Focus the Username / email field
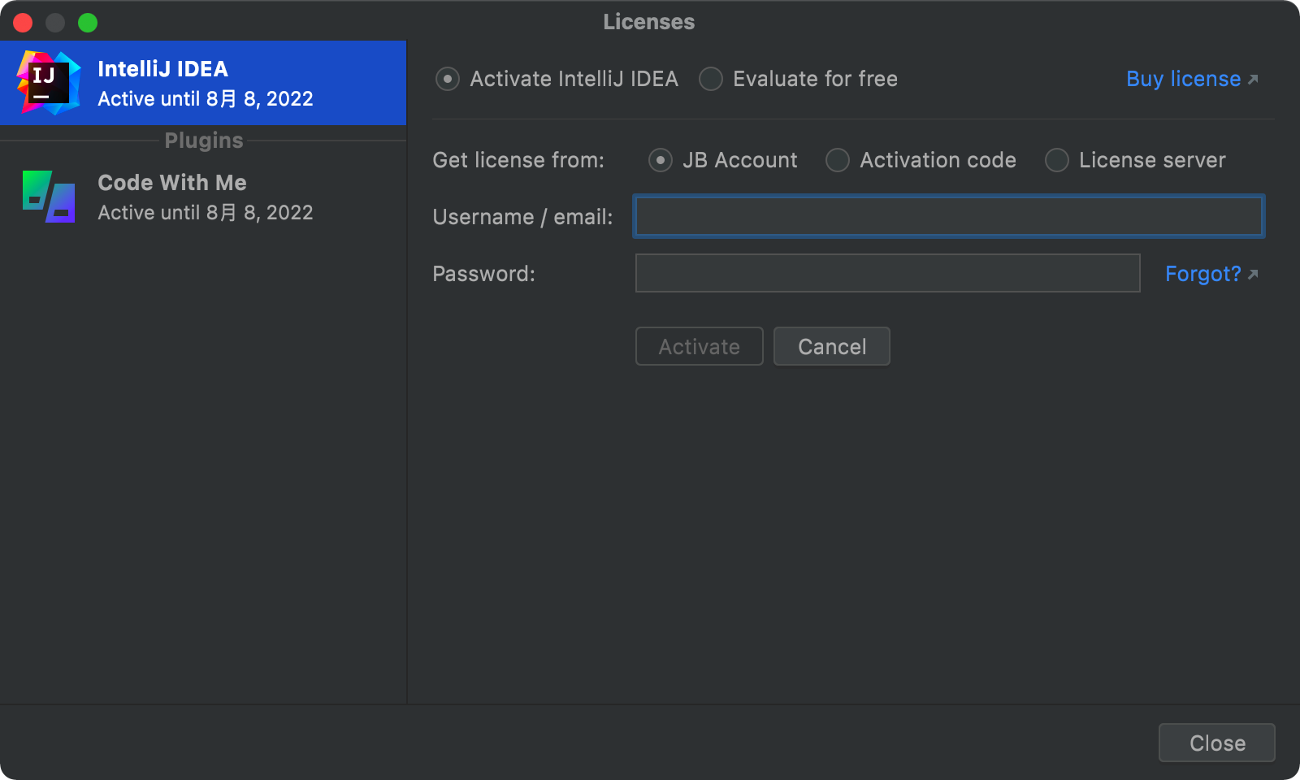1300x780 pixels. (x=948, y=216)
